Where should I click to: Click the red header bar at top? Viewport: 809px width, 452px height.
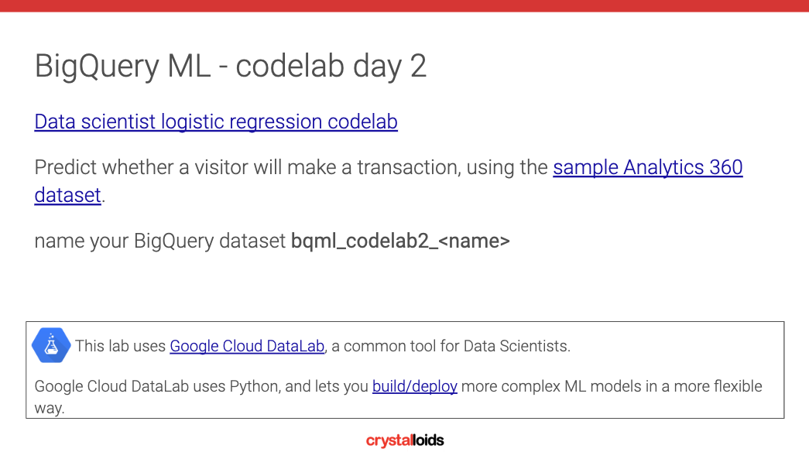tap(404, 5)
